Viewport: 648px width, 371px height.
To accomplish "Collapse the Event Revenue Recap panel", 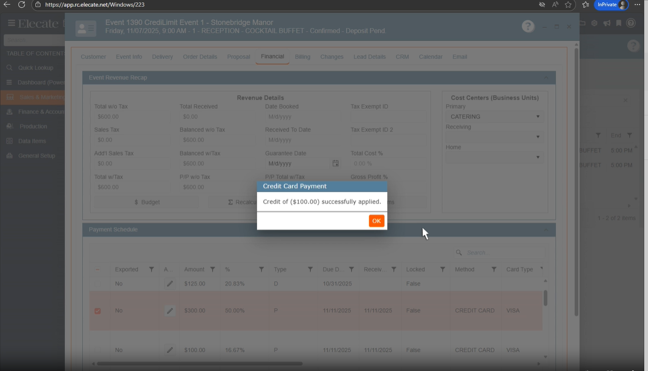I will (x=546, y=78).
